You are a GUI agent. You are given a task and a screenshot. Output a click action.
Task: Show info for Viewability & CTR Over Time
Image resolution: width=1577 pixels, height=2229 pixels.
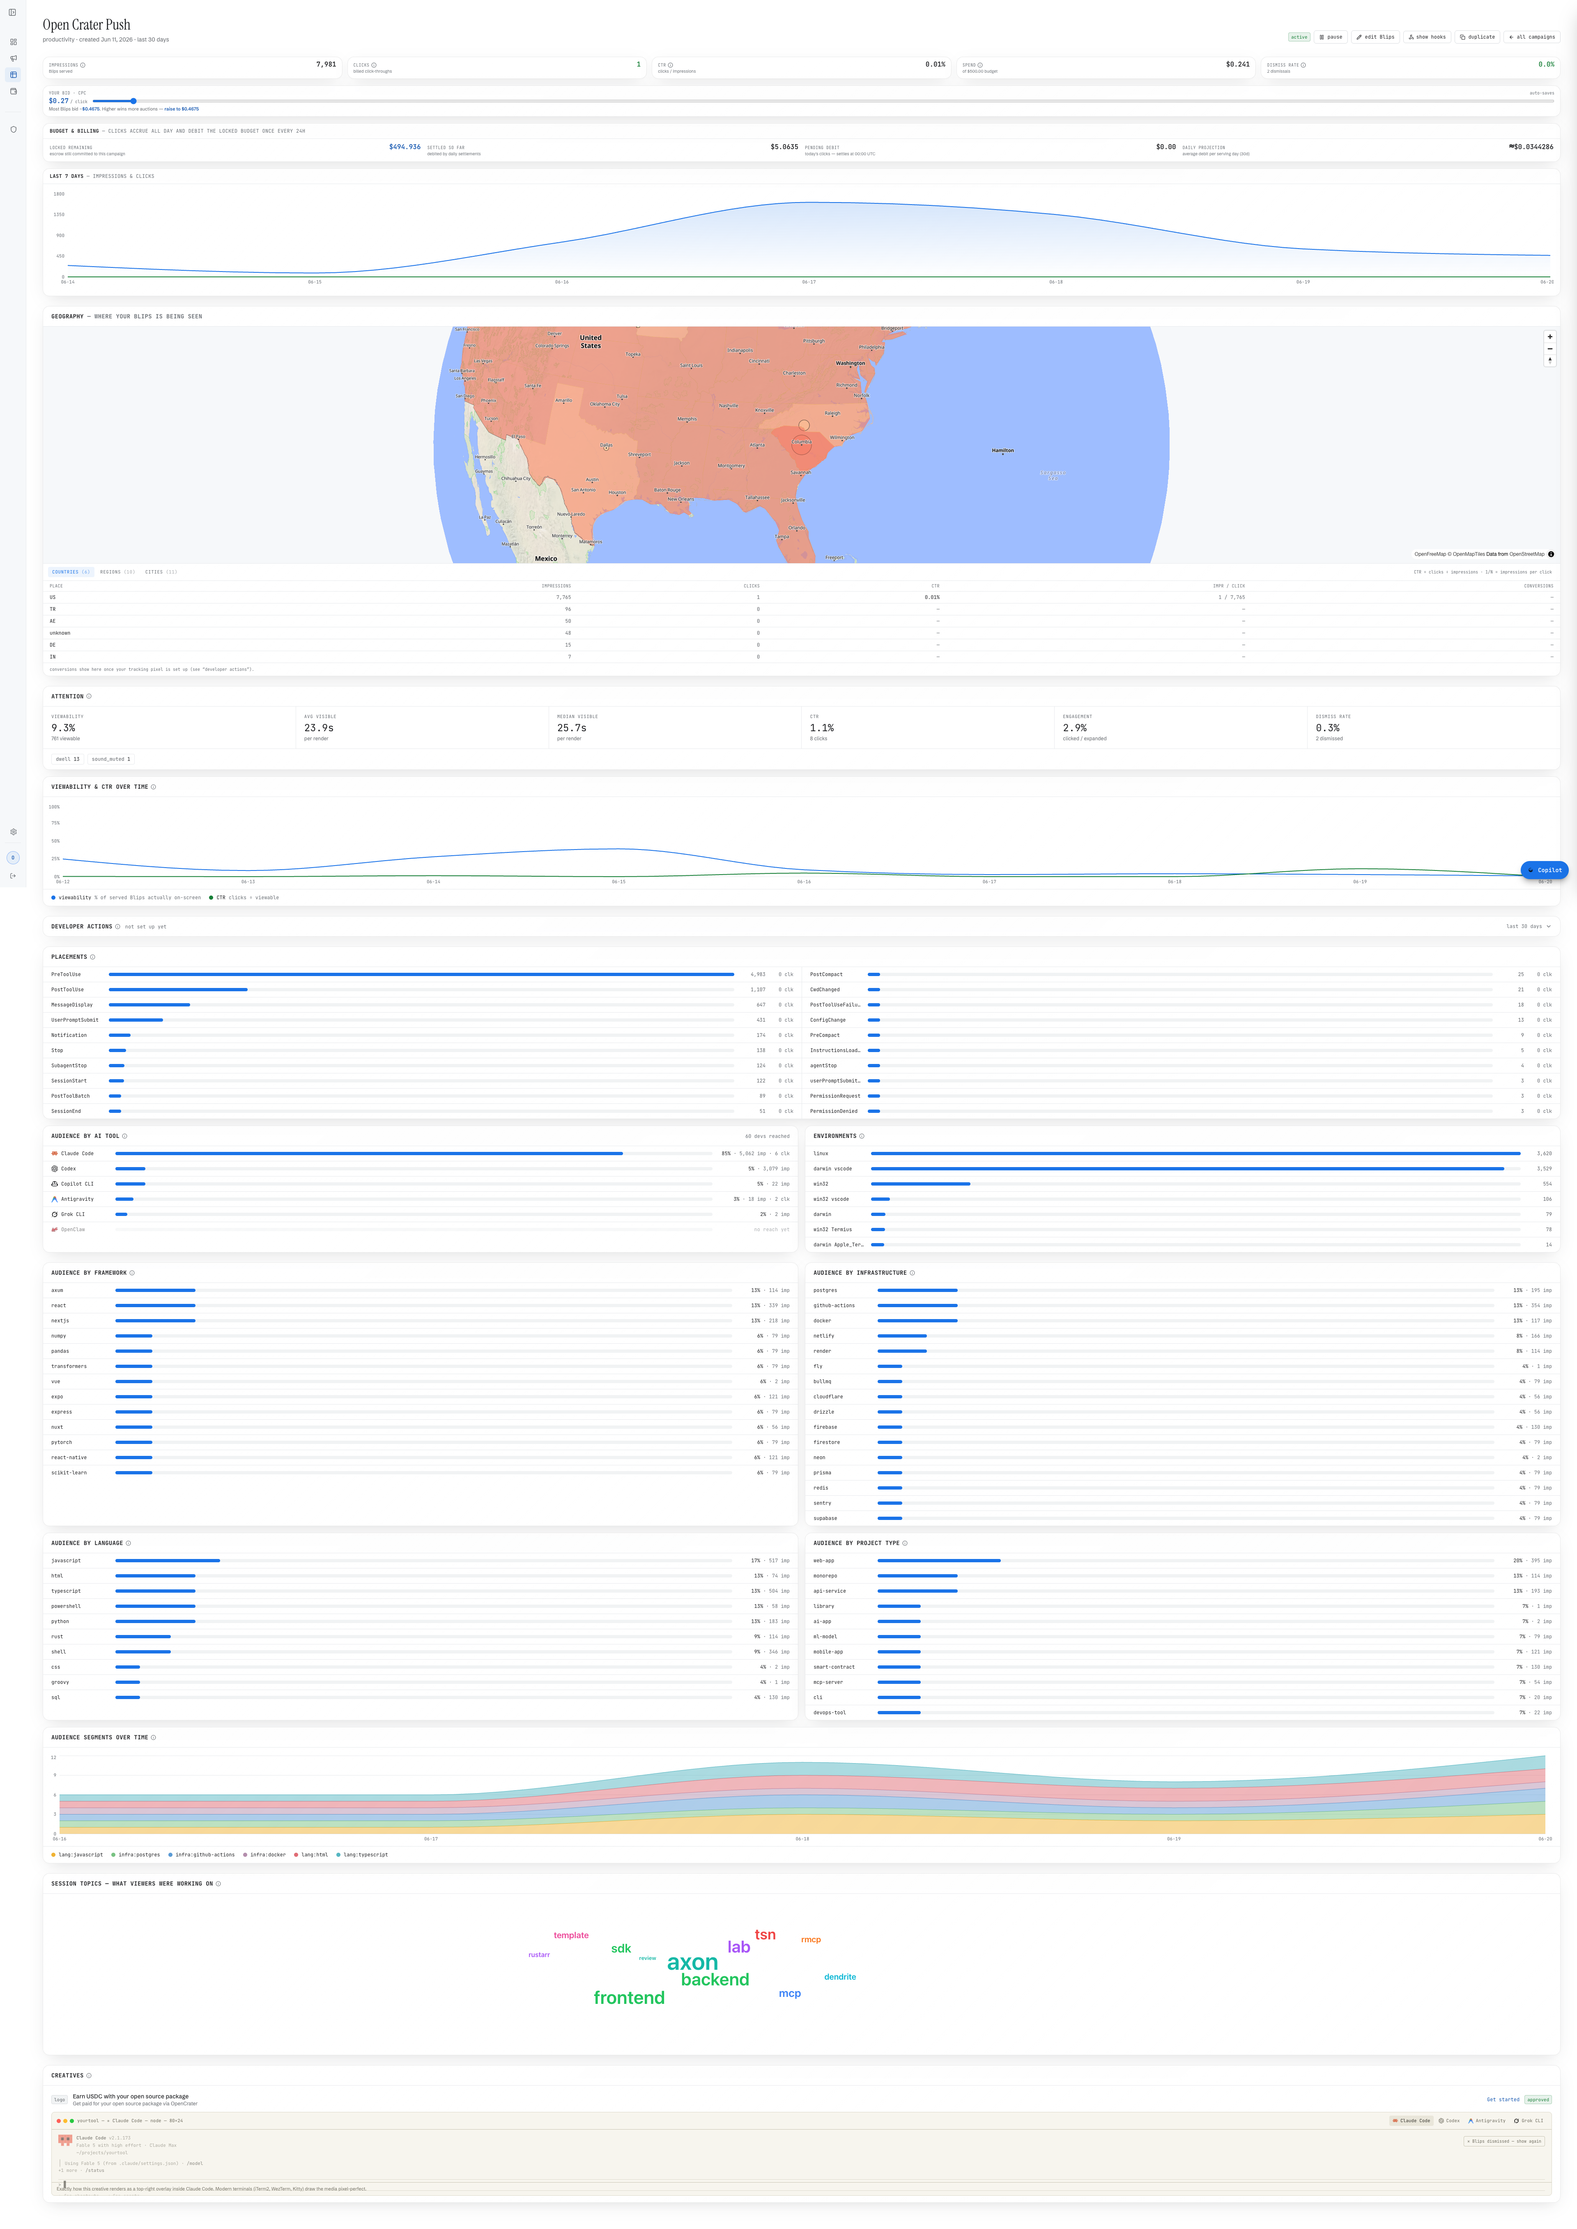click(154, 787)
